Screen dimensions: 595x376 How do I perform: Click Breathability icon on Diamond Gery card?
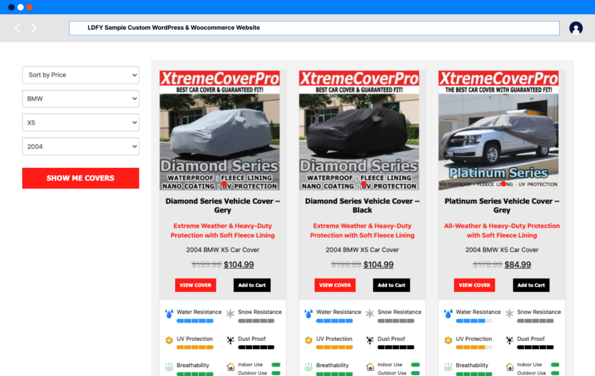[169, 367]
